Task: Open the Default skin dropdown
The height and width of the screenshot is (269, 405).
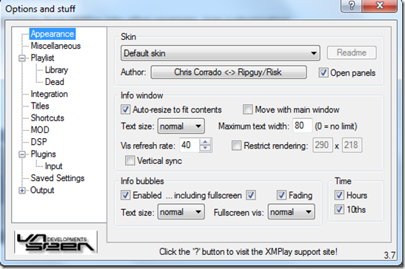Action: [221, 53]
